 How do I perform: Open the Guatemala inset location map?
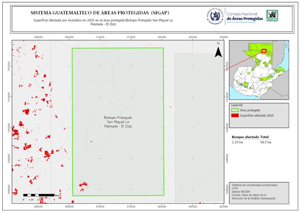pos(259,70)
